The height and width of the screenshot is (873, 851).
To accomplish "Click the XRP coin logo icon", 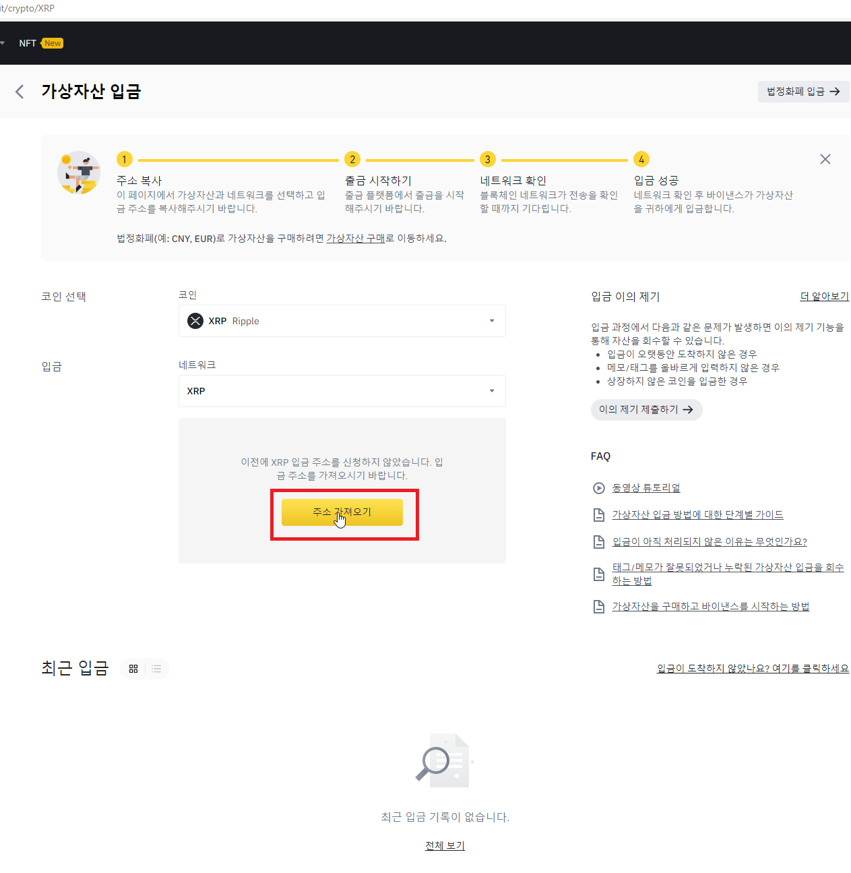I will click(195, 321).
